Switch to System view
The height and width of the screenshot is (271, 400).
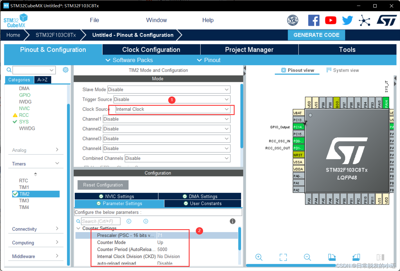coord(343,70)
